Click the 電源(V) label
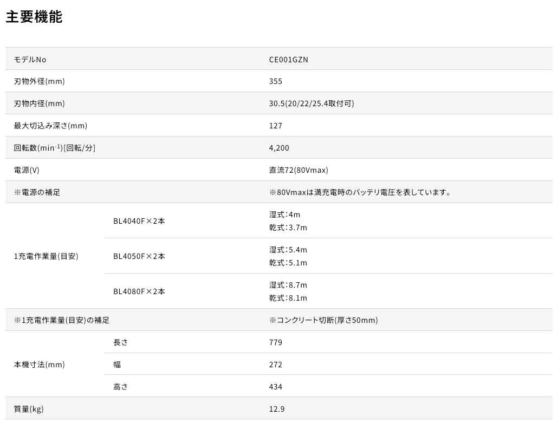Viewport: 558px width, 422px height. 27,170
